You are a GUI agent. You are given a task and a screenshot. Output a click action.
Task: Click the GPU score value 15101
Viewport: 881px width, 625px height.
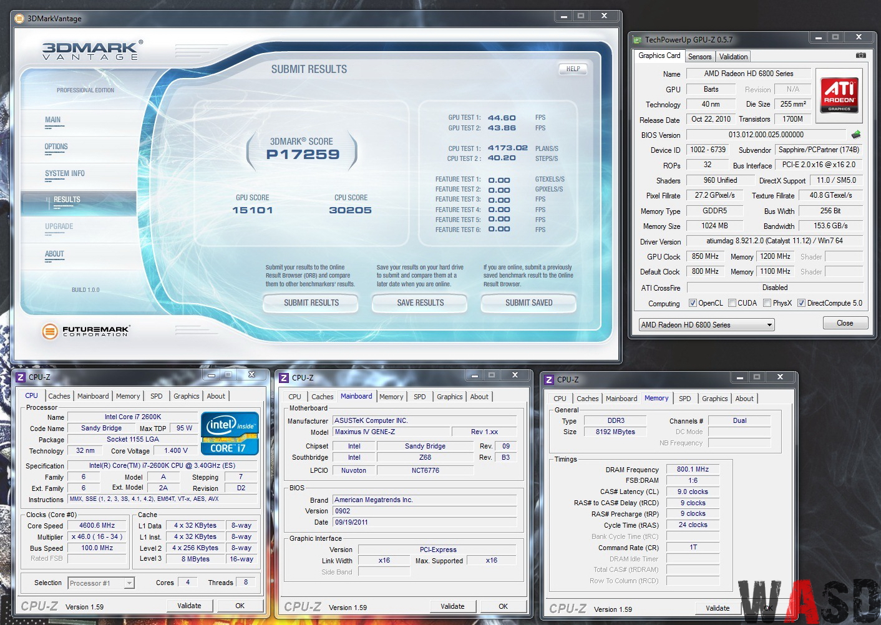click(253, 210)
